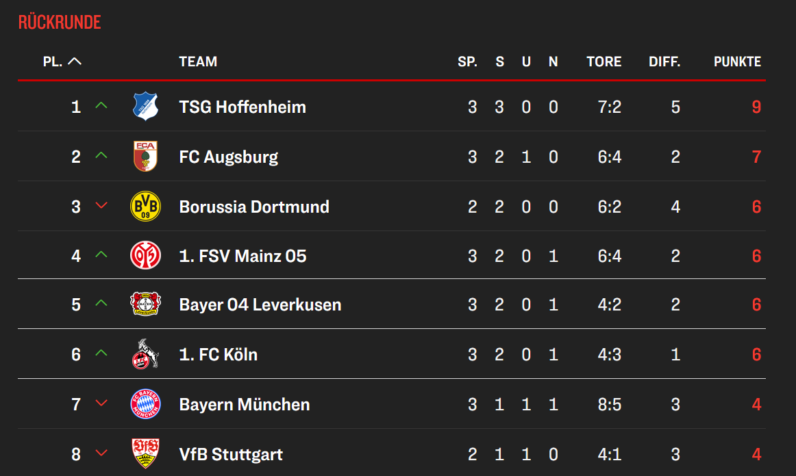Select the Rückrunde heading
796x476 pixels.
tap(60, 22)
